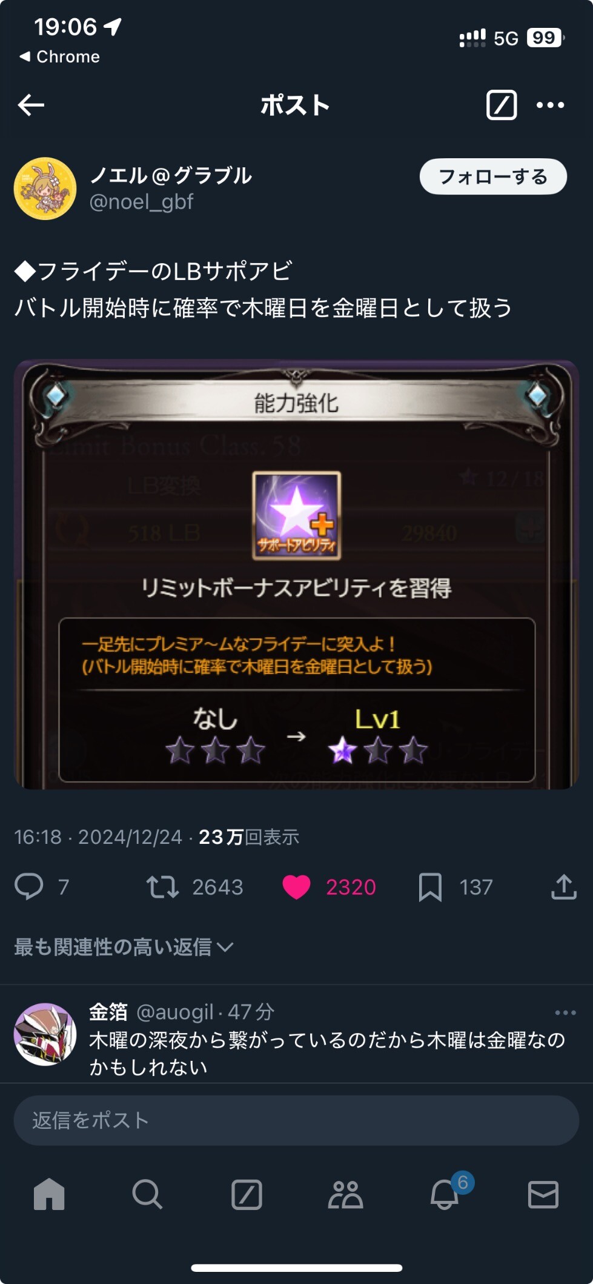Viewport: 593px width, 1284px height.
Task: Tap the compose icon in header
Action: tap(502, 105)
